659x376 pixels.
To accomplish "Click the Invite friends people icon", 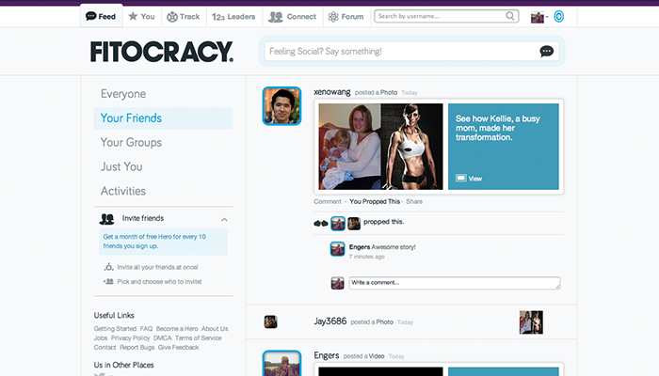I will (x=106, y=219).
